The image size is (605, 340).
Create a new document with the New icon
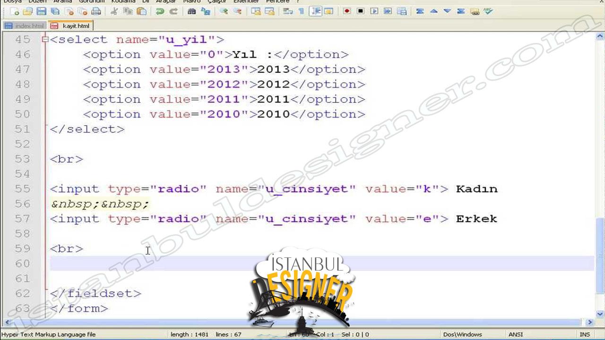(15, 11)
